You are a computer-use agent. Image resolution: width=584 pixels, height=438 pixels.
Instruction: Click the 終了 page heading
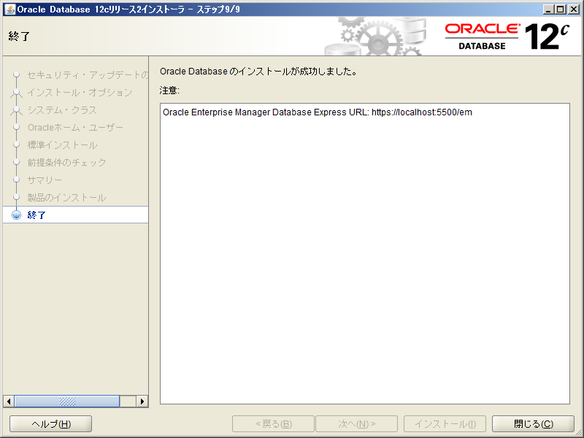[19, 36]
